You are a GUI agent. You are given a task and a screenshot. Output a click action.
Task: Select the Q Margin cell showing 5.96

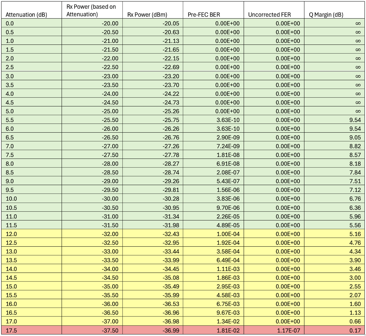pos(334,216)
